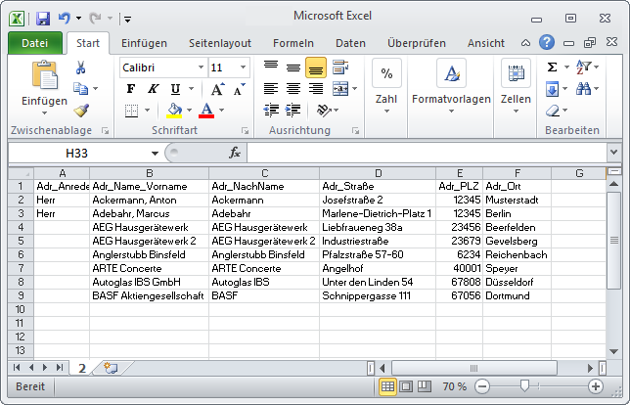The height and width of the screenshot is (405, 630).
Task: Select column D header
Action: (x=378, y=173)
